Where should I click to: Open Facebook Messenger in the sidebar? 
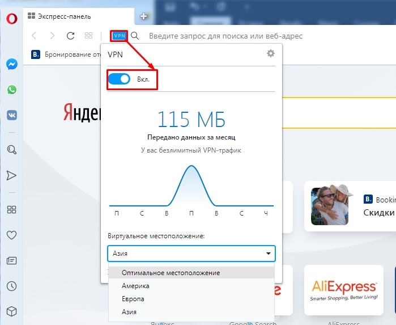pyautogui.click(x=12, y=64)
